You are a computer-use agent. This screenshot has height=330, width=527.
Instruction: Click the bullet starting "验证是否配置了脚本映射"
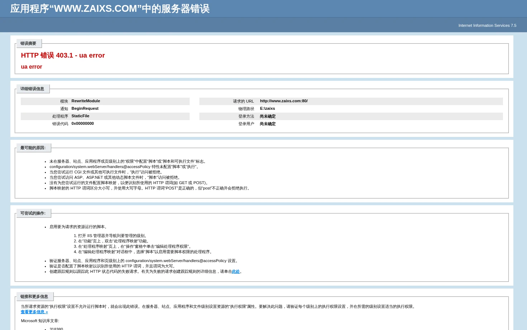tap(113, 266)
